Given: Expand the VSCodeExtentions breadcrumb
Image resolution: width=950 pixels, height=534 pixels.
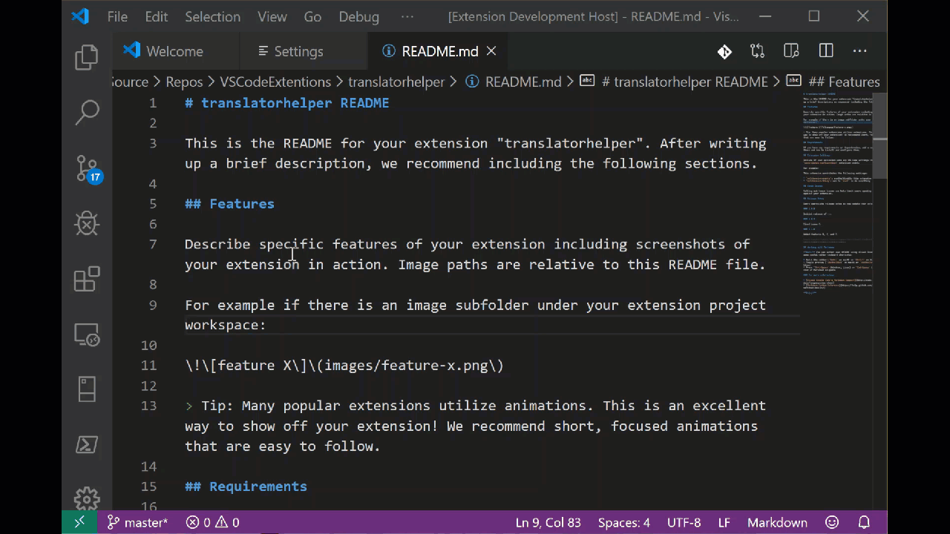Looking at the screenshot, I should [x=275, y=82].
